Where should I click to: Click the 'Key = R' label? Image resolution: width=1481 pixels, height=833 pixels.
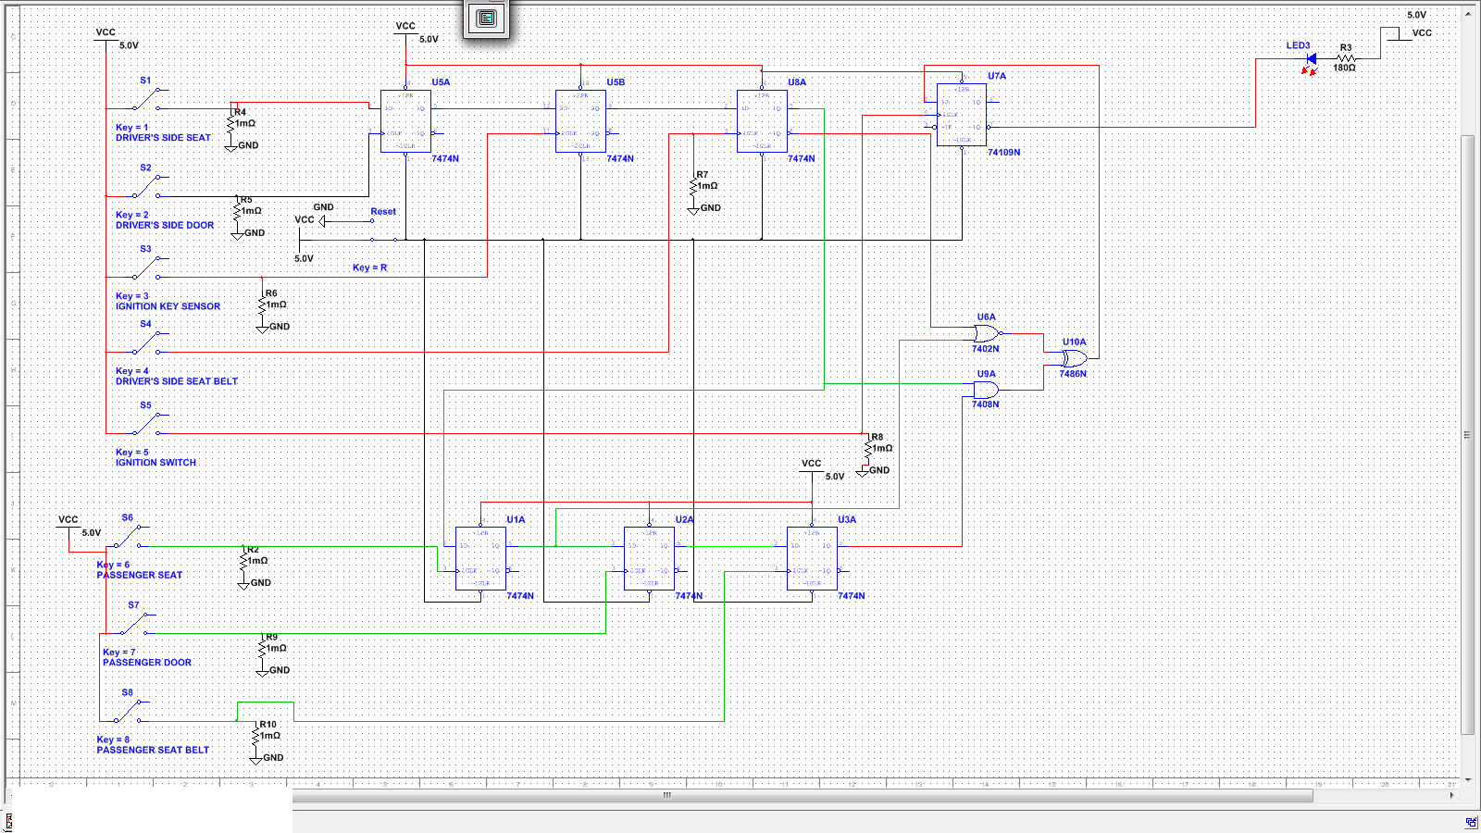(x=370, y=267)
